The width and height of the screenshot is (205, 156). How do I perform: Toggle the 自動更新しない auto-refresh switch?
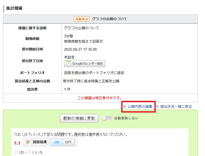107,118
